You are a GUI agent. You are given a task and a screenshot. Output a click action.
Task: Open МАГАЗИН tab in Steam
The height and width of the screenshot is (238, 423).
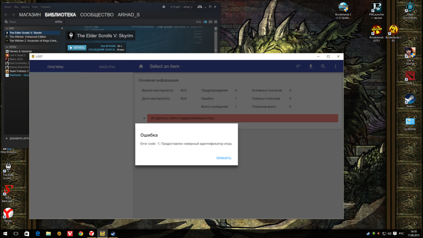pos(30,15)
